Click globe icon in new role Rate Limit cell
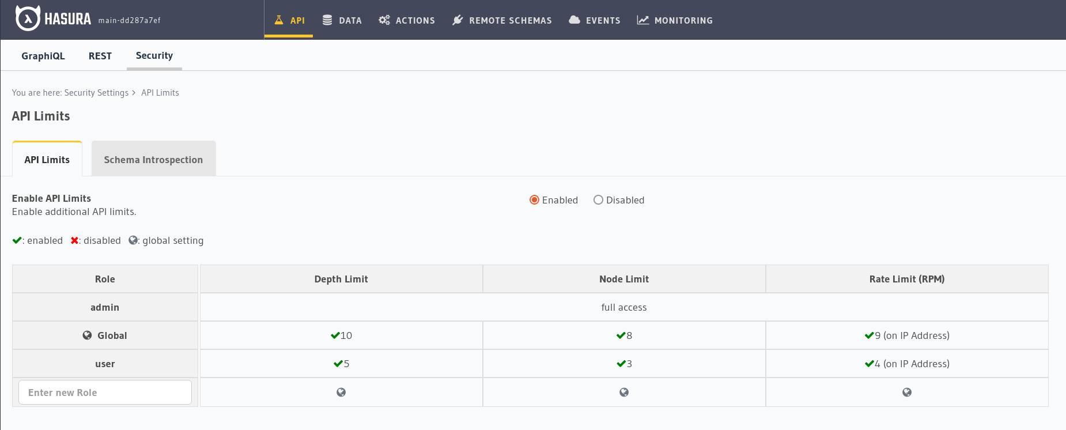The width and height of the screenshot is (1066, 430). (x=907, y=393)
